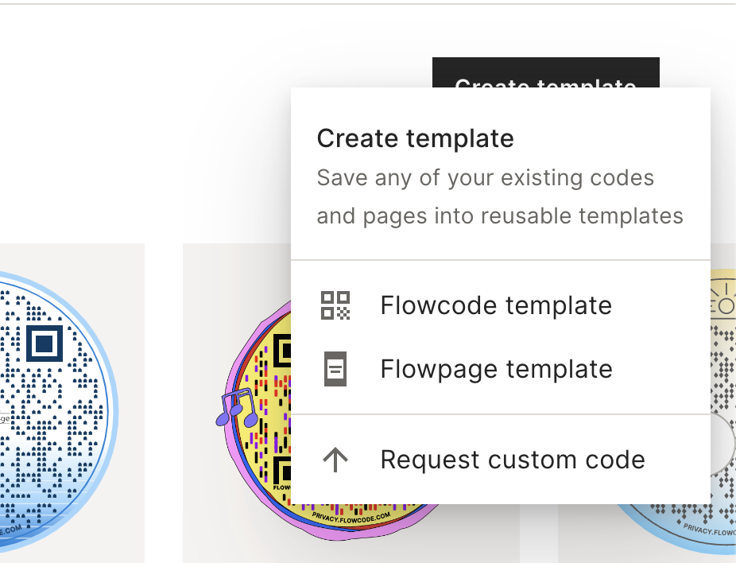The width and height of the screenshot is (736, 563).
Task: Click the Create template heading in popup
Action: pos(416,138)
